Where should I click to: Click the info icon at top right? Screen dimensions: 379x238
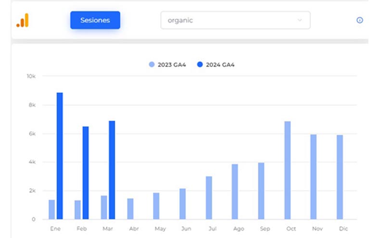(359, 20)
